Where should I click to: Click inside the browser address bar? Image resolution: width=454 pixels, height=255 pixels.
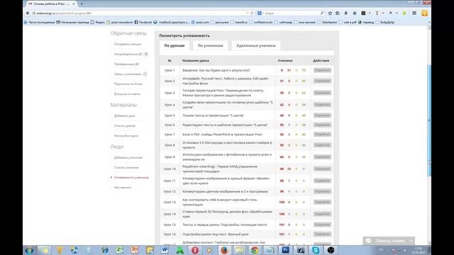[139, 13]
